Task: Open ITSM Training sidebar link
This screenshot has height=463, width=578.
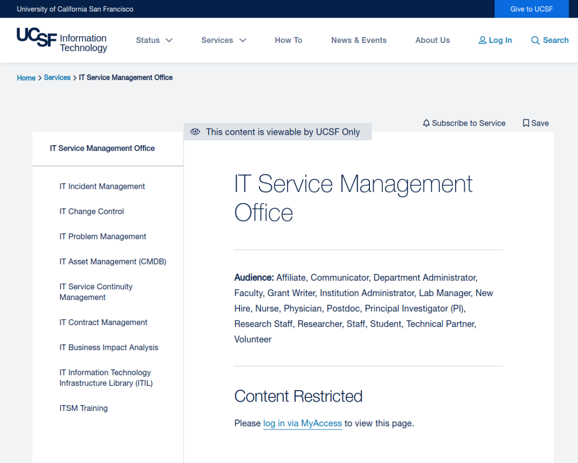Action: click(84, 408)
